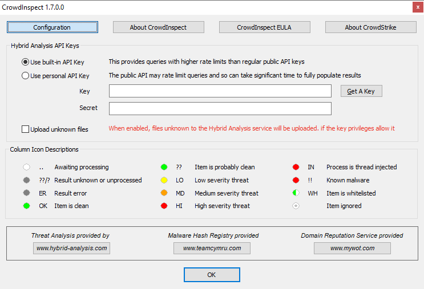Open www.hybrid-analysis.com link button
Screen dimensions: 424x289
(72, 248)
